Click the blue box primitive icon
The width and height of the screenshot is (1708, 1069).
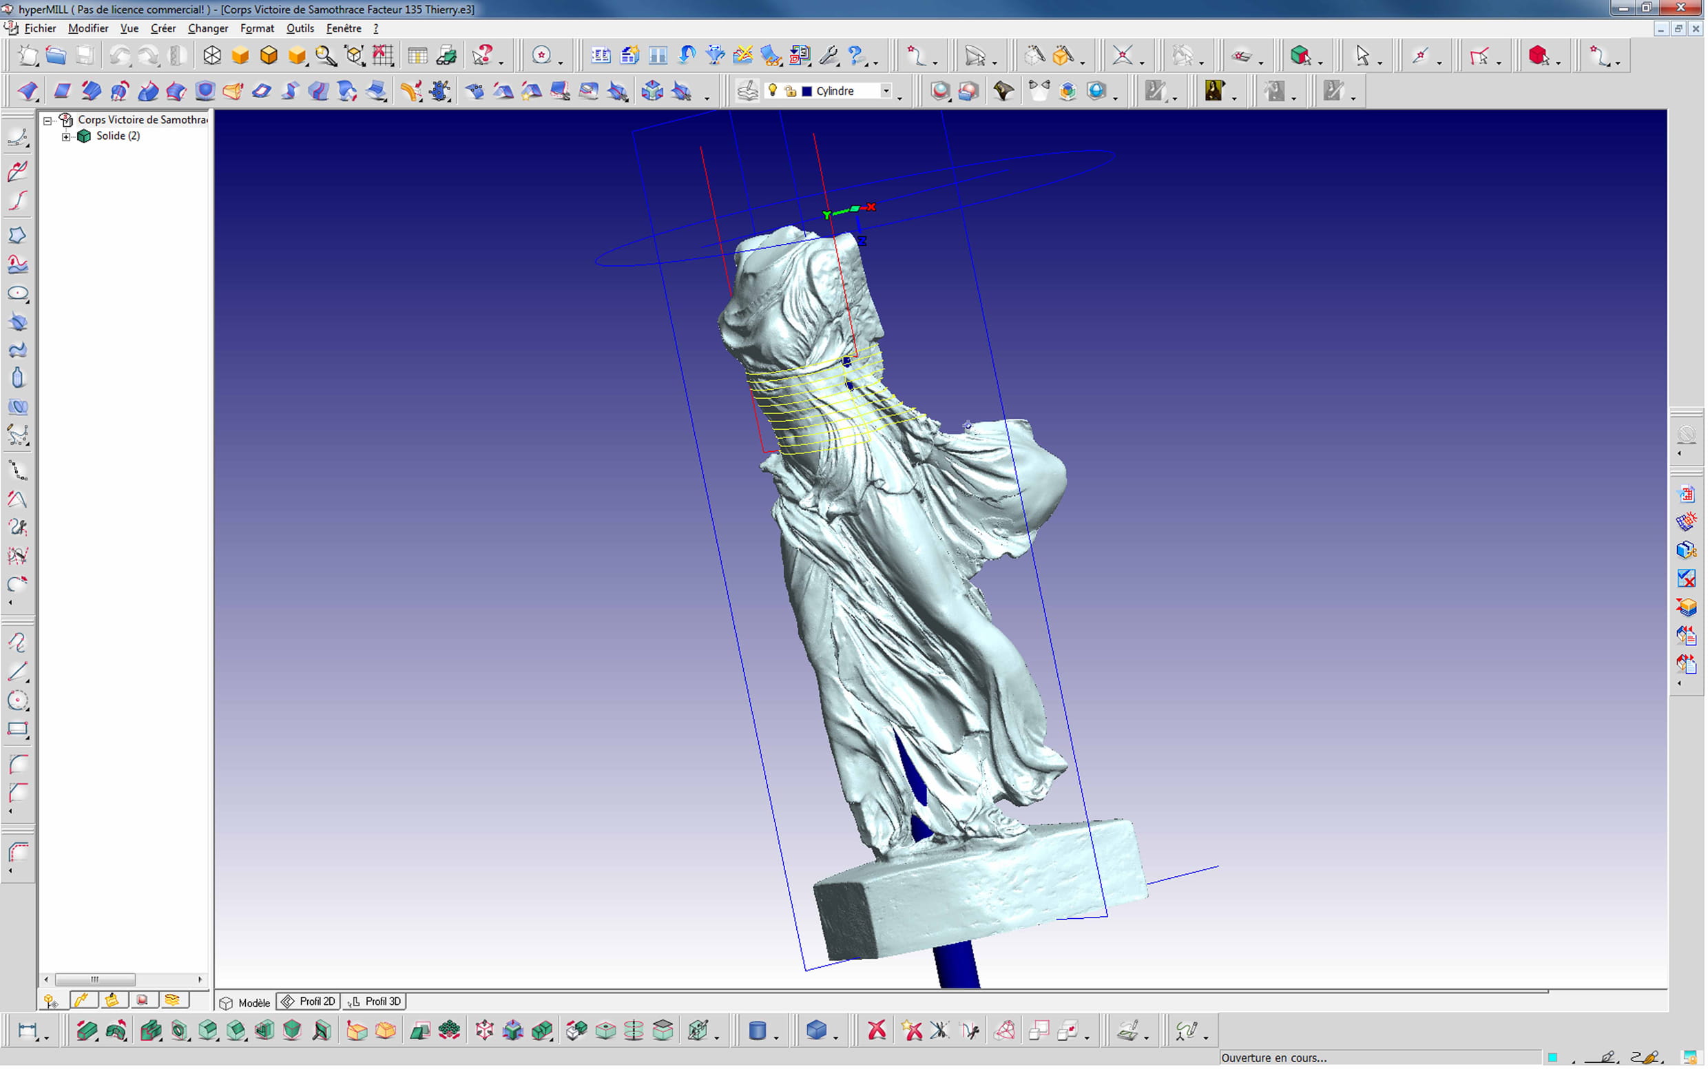(816, 1030)
